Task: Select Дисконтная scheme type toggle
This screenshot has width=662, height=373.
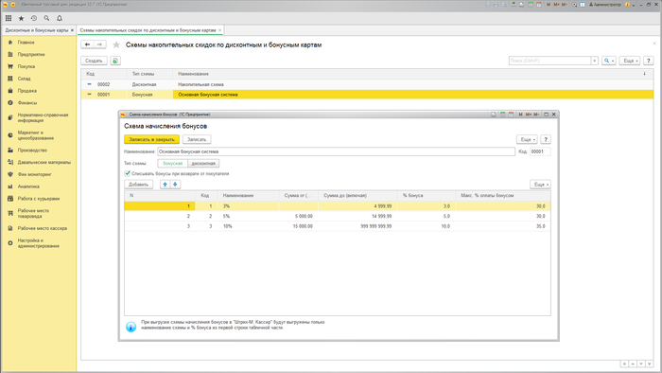Action: (203, 164)
